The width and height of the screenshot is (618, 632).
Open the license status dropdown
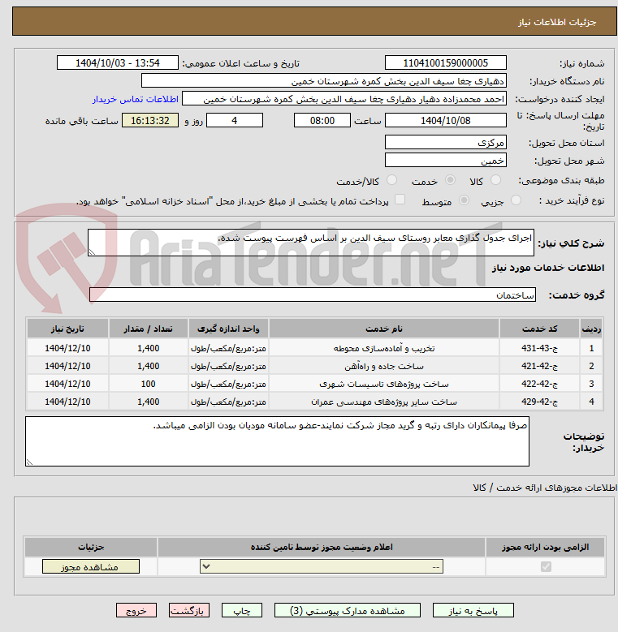coord(322,566)
